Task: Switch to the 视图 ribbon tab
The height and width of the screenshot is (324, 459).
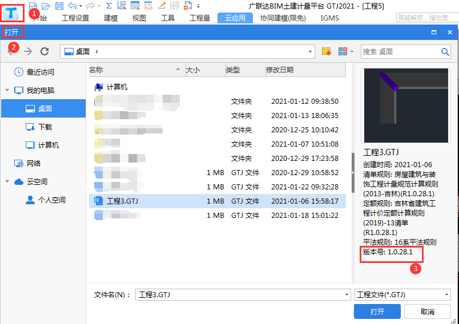Action: pos(139,18)
